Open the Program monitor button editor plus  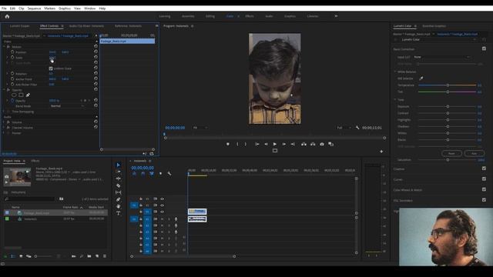pyautogui.click(x=381, y=152)
